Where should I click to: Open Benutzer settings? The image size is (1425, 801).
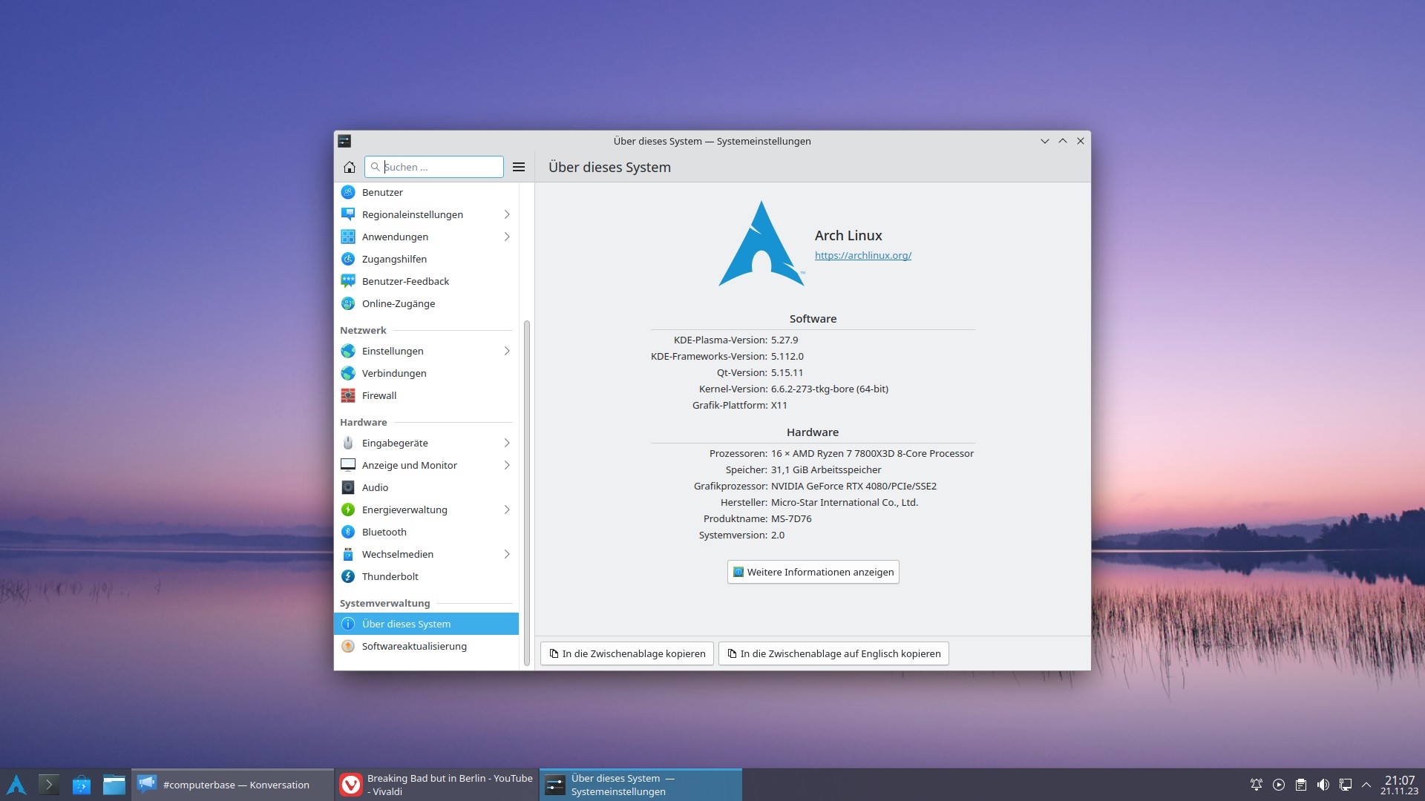[426, 192]
